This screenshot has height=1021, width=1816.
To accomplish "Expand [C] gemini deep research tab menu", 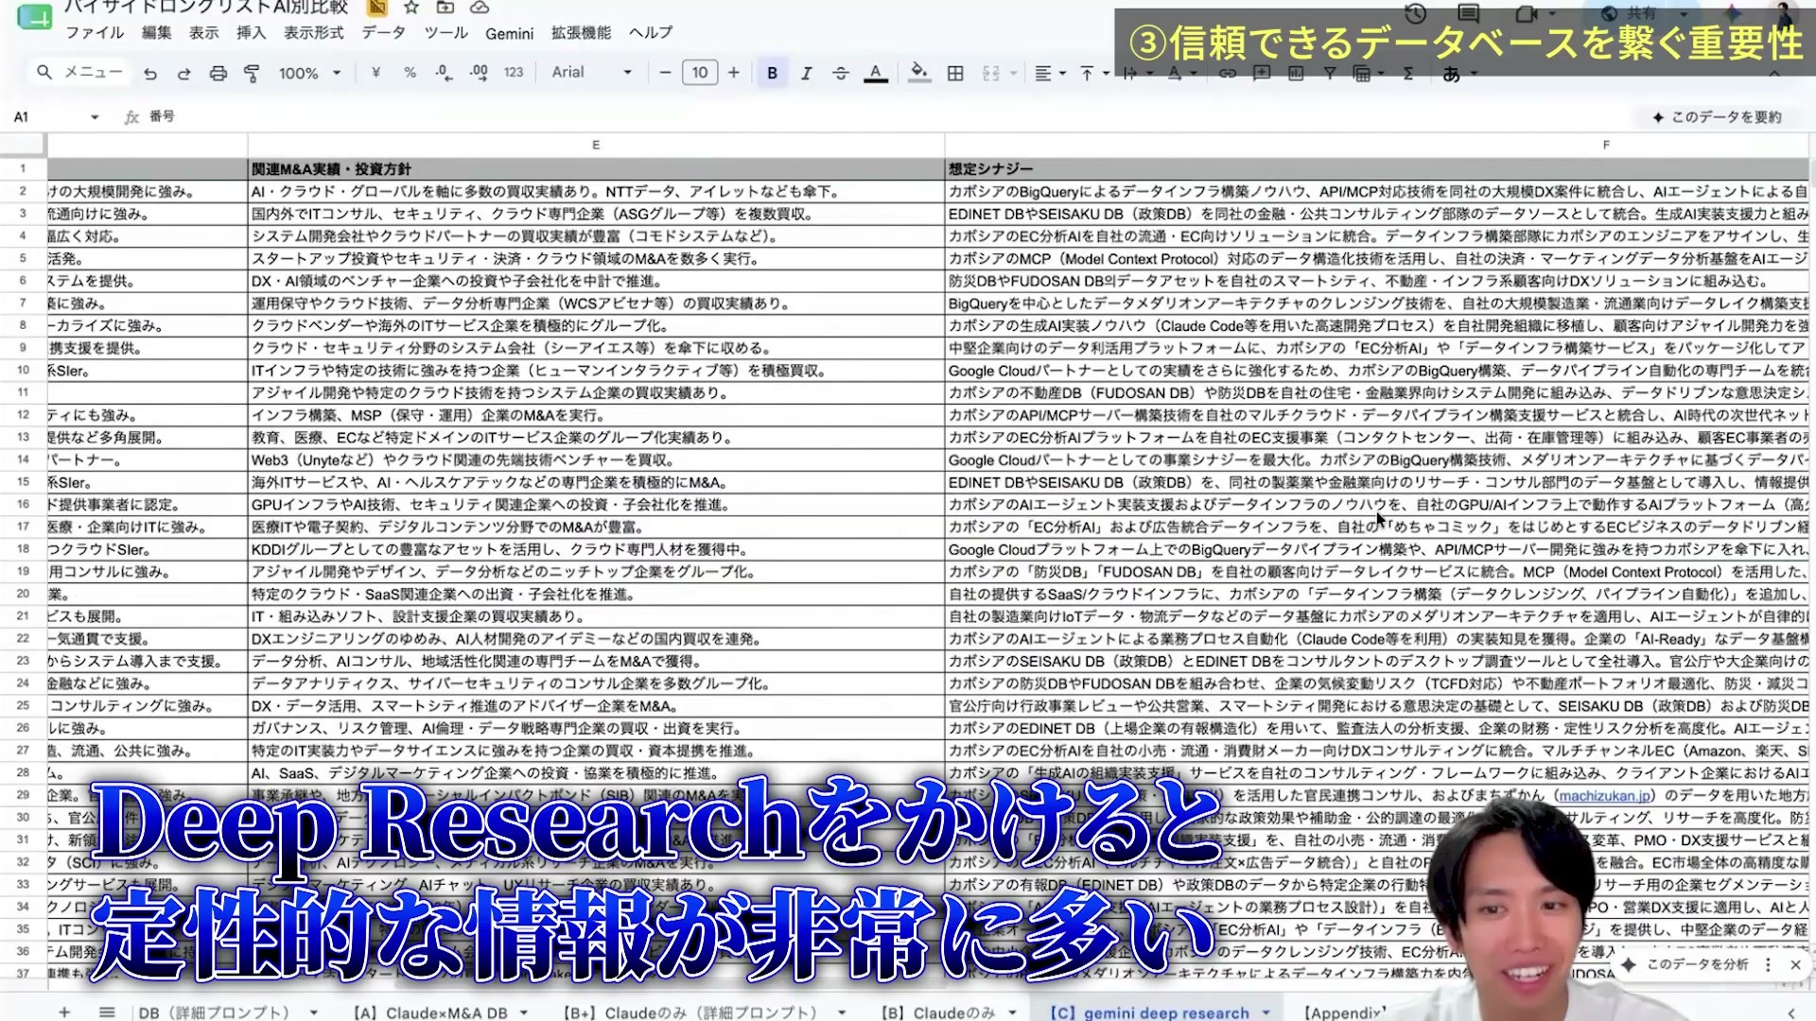I will [1266, 1013].
